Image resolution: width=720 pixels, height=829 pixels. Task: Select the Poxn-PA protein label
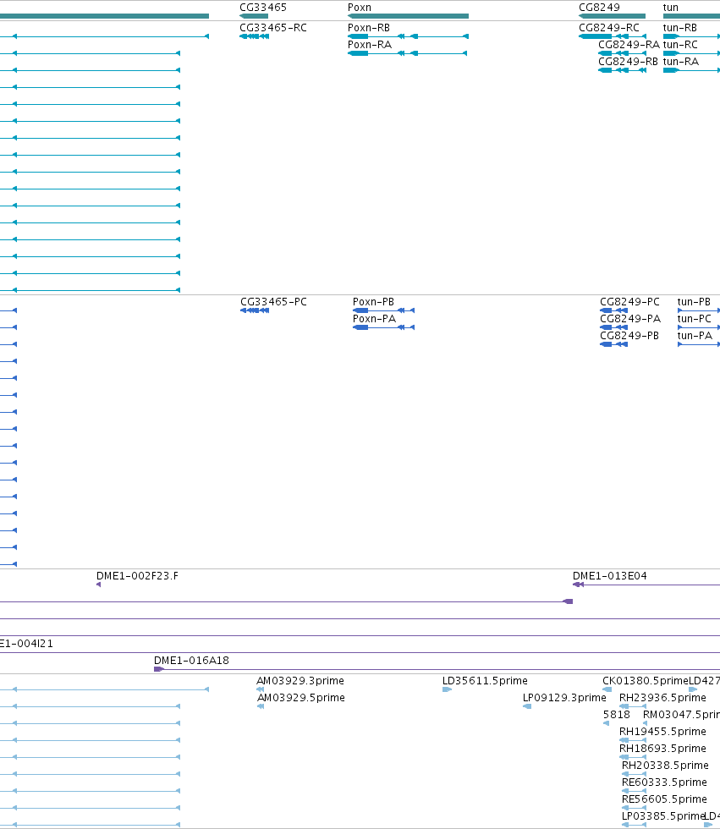point(374,319)
